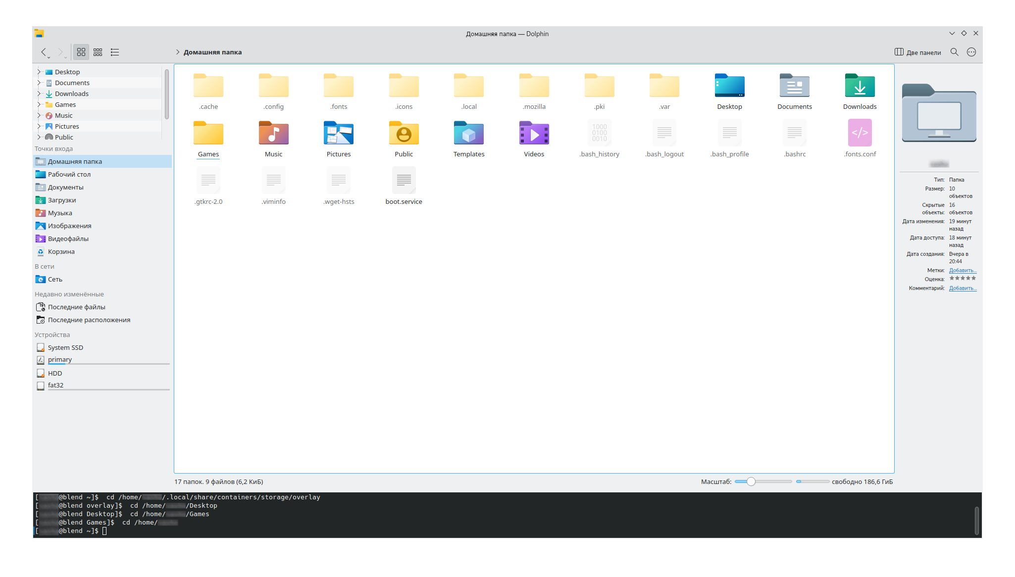Switch to icons view mode
This screenshot has height=577, width=1015.
(81, 52)
